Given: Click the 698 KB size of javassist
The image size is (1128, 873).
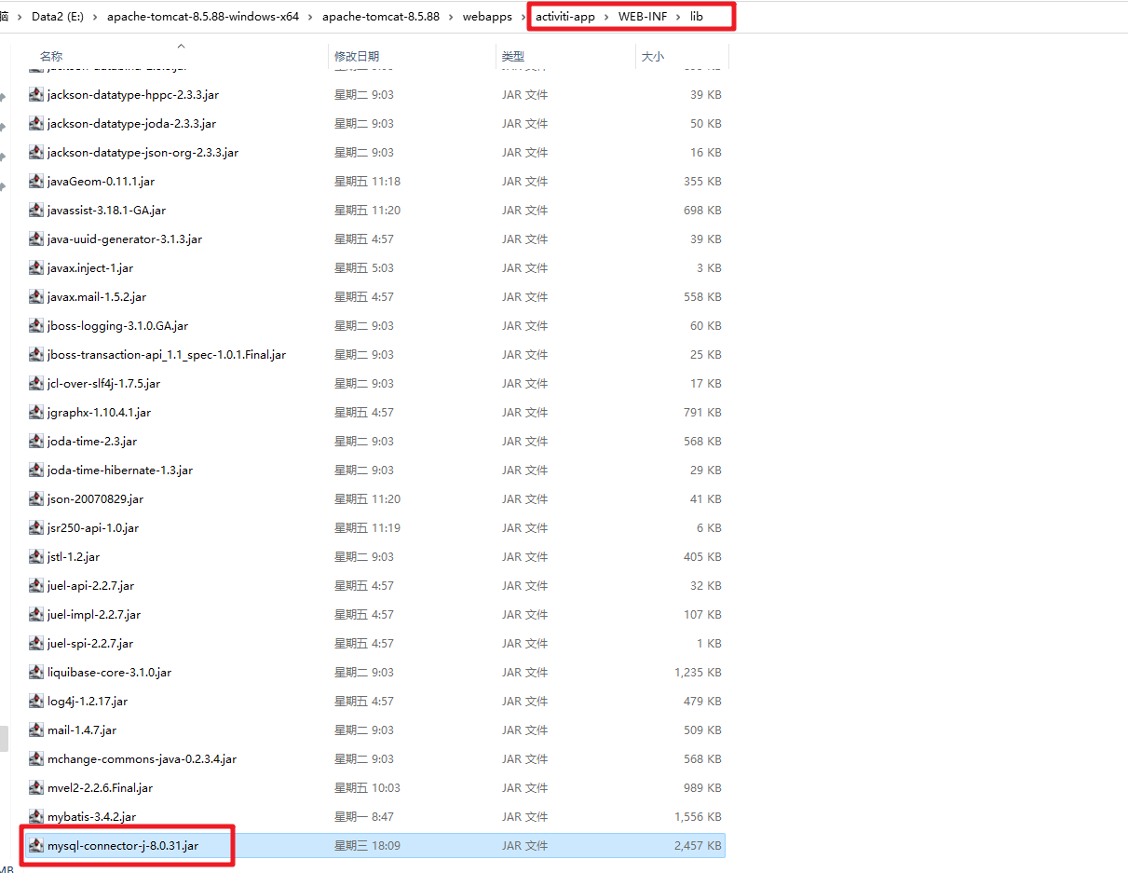Looking at the screenshot, I should [702, 211].
